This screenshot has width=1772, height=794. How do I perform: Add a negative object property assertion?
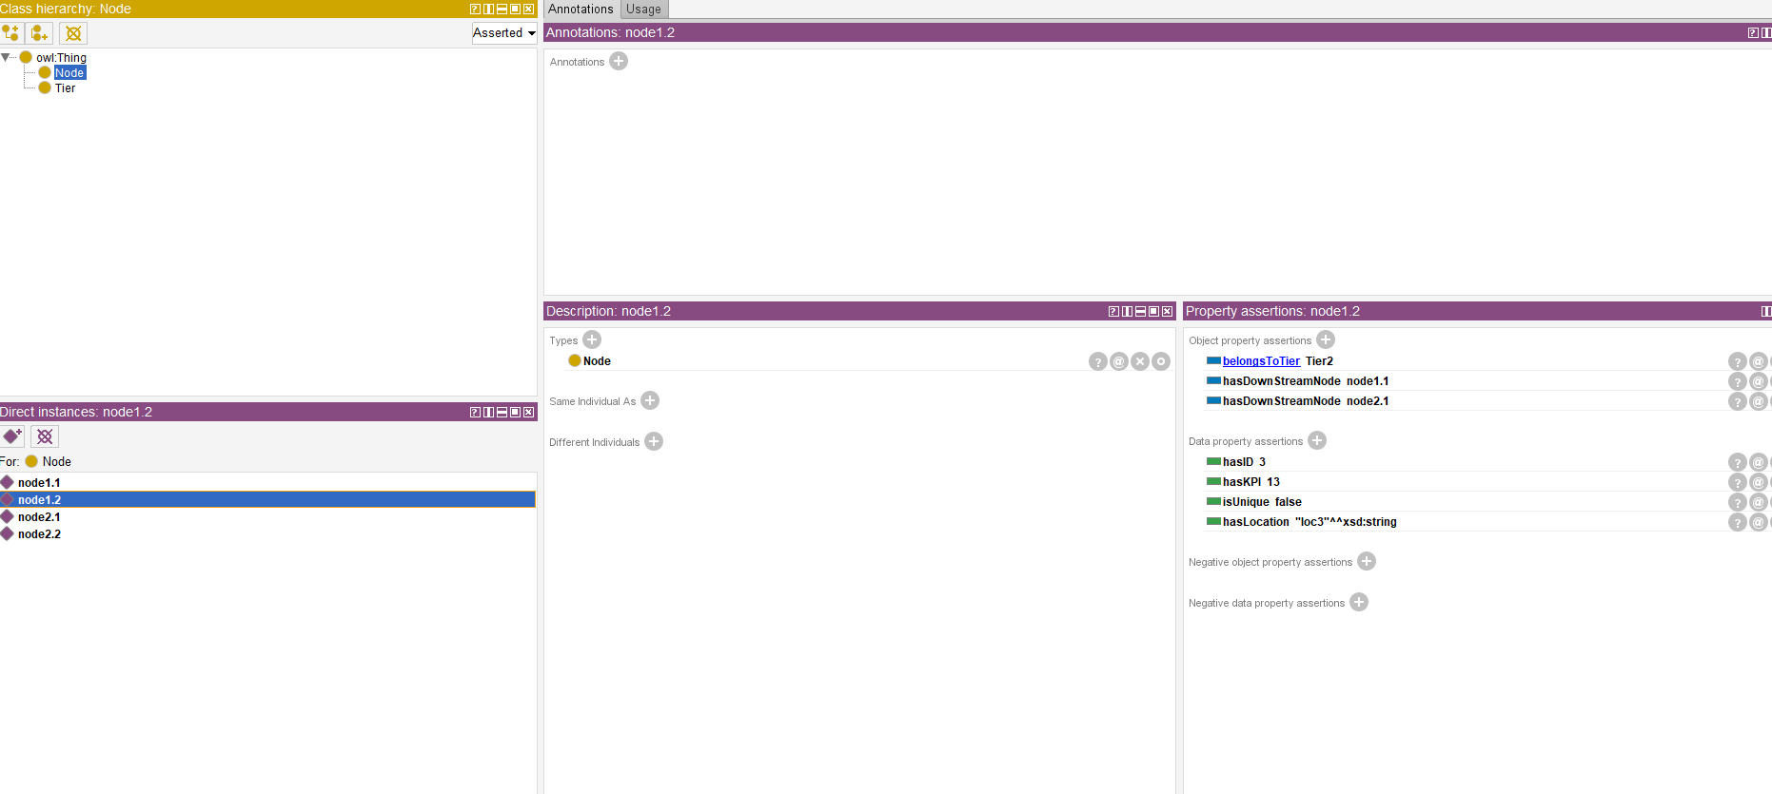coord(1367,562)
